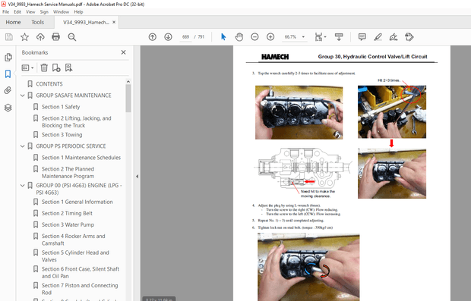Open Section 1 Maintenance Schedules bookmark

(x=81, y=158)
